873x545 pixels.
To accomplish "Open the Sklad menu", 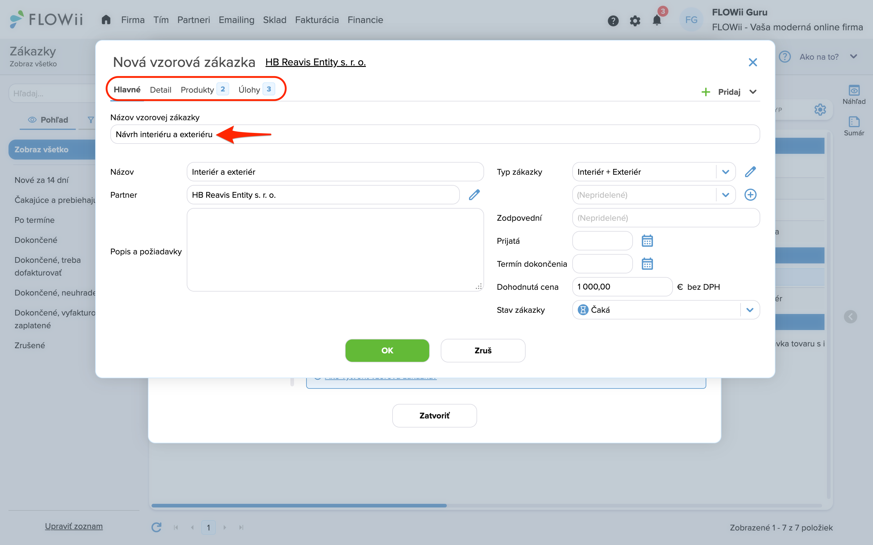I will (x=275, y=20).
